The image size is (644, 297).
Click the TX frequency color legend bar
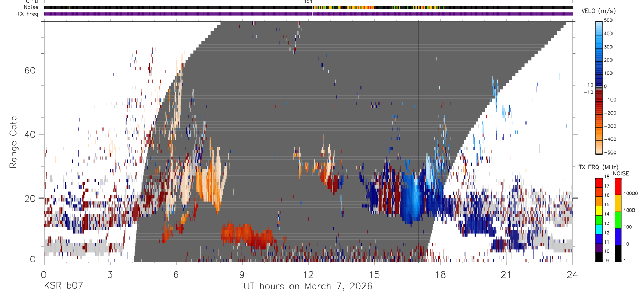click(599, 219)
